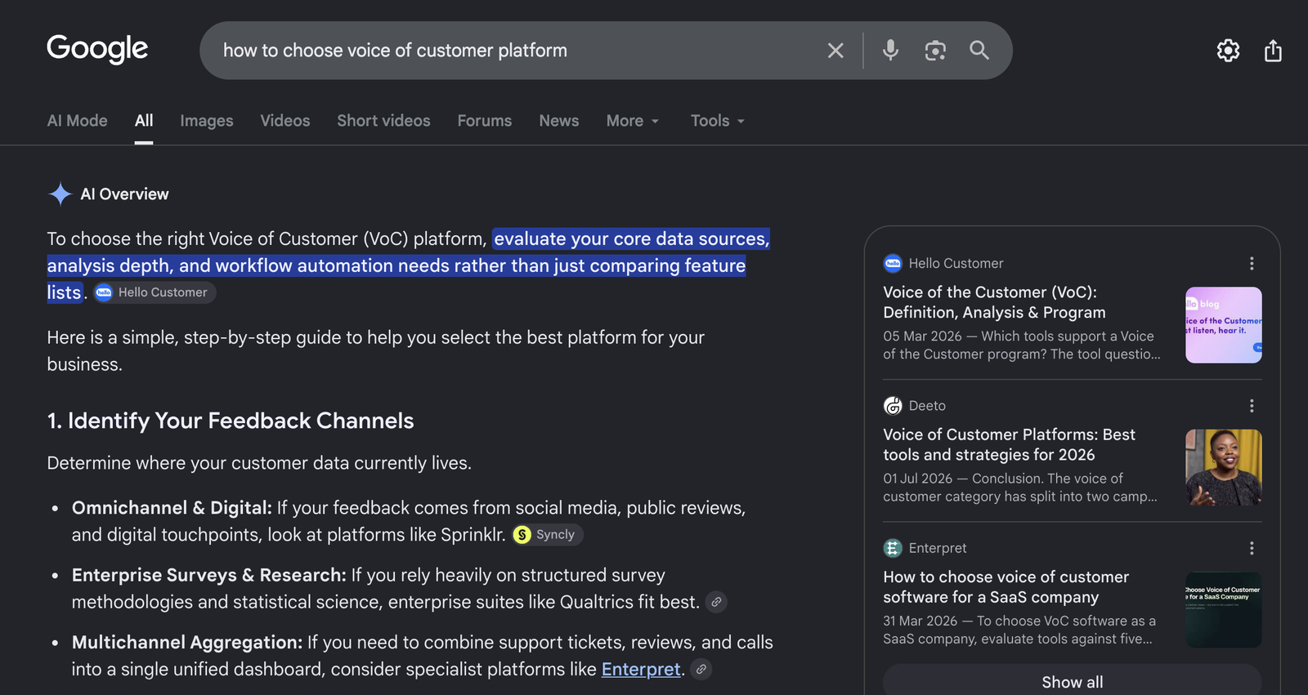Open more options for Deeto result
The height and width of the screenshot is (695, 1308).
point(1252,406)
